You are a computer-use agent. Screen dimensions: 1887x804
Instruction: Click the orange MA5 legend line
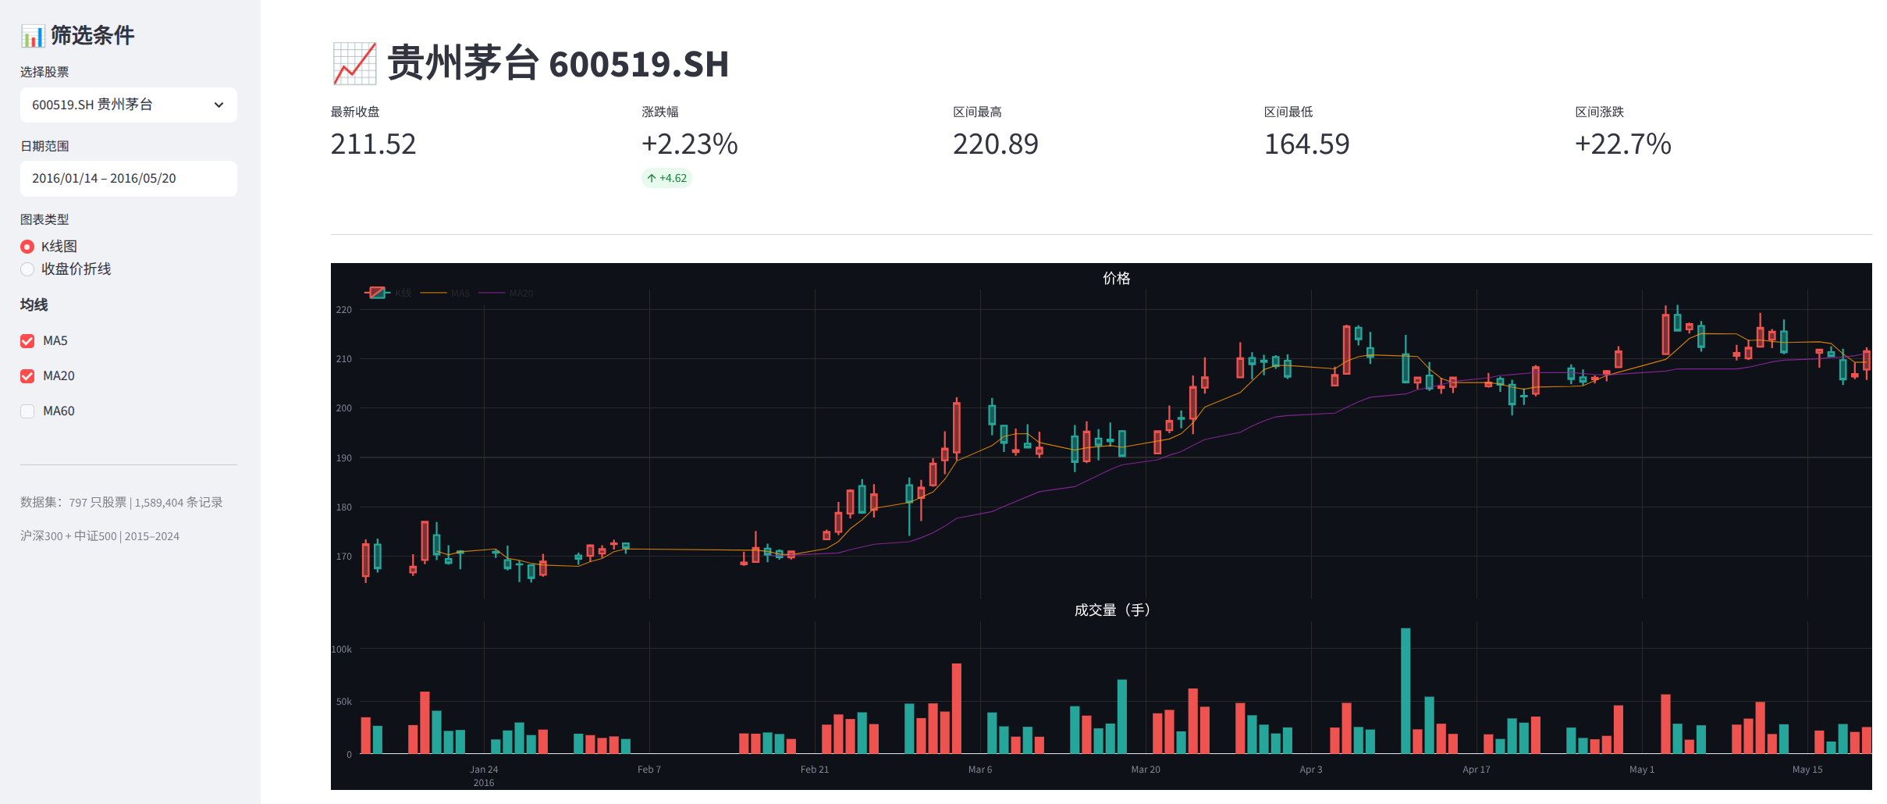coord(433,293)
